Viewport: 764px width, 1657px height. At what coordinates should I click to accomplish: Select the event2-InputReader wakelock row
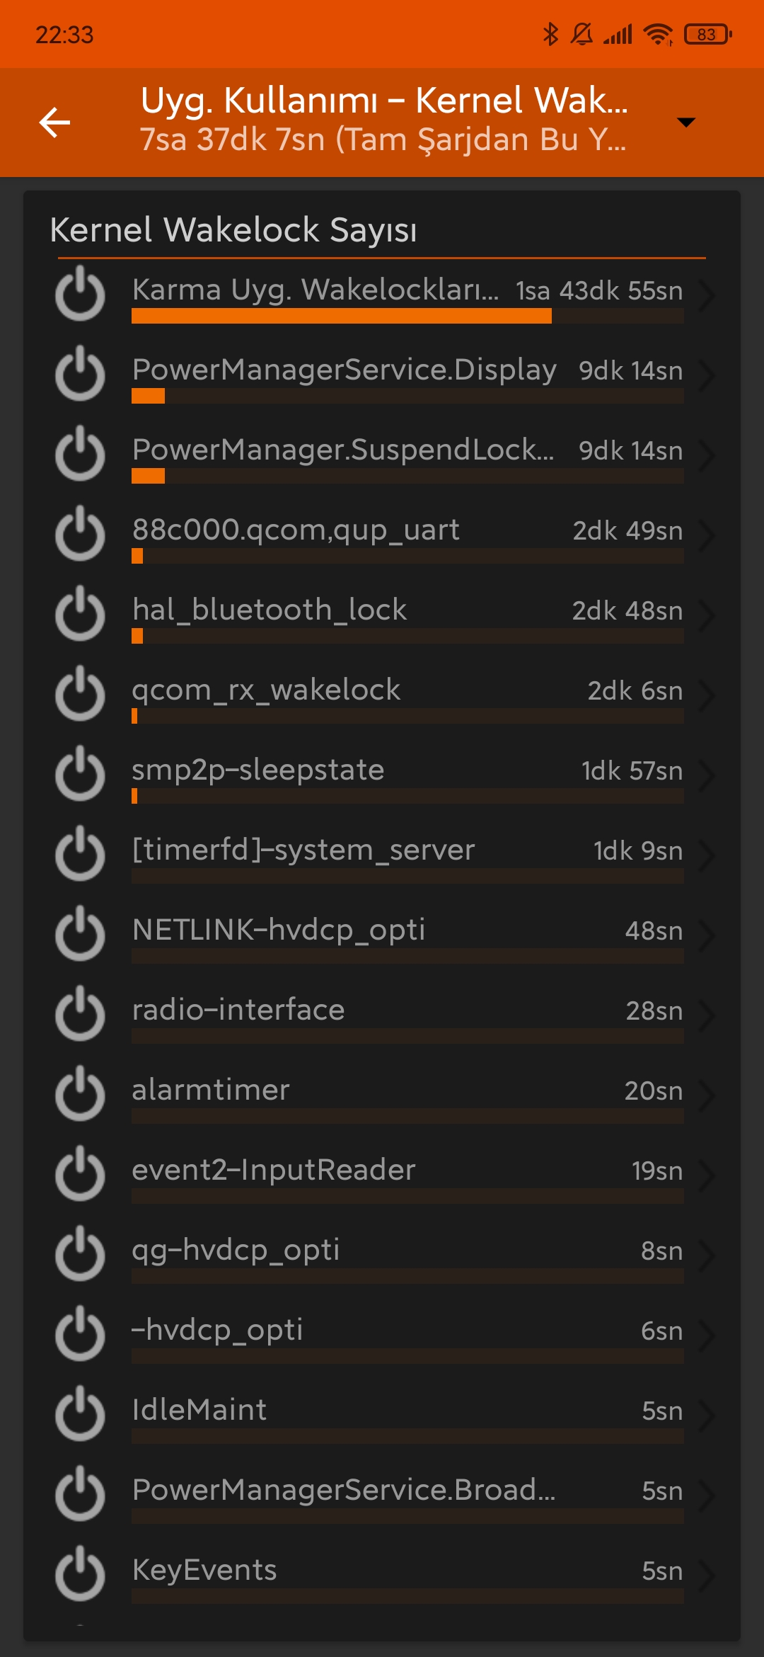pyautogui.click(x=382, y=1175)
